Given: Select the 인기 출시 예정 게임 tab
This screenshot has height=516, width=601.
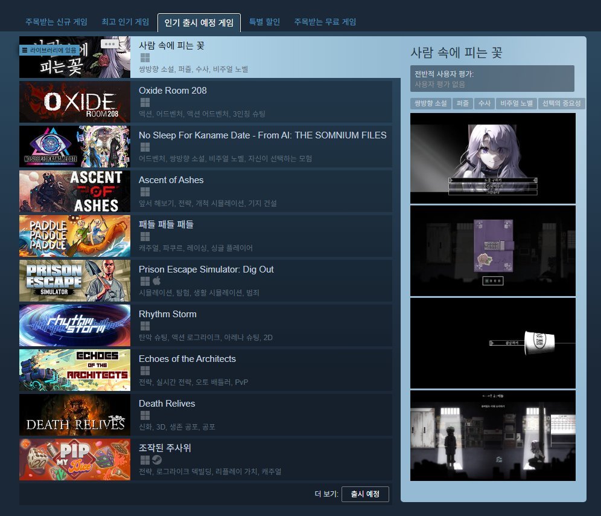Looking at the screenshot, I should [x=199, y=22].
